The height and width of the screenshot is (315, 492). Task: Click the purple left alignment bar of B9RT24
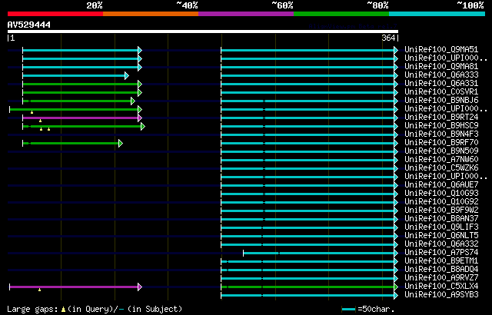80,118
